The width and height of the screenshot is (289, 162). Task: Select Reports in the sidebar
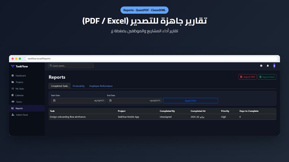click(x=27, y=108)
